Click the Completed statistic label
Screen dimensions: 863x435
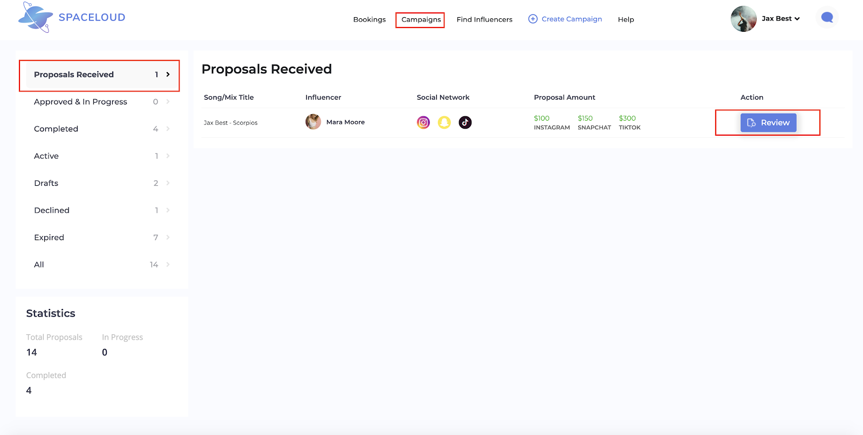(x=46, y=375)
